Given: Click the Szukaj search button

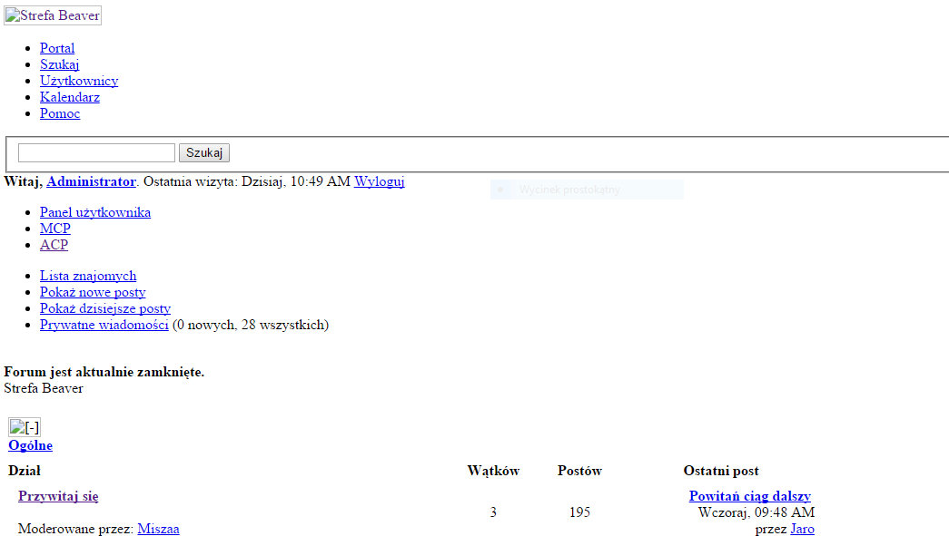Looking at the screenshot, I should click(x=204, y=153).
